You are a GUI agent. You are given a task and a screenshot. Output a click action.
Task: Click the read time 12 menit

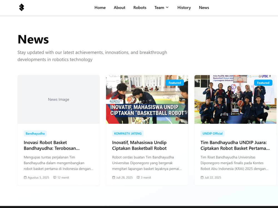[x=63, y=177]
